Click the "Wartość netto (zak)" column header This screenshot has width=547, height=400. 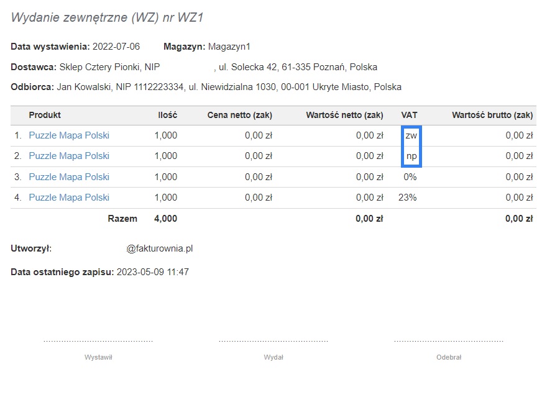point(344,115)
